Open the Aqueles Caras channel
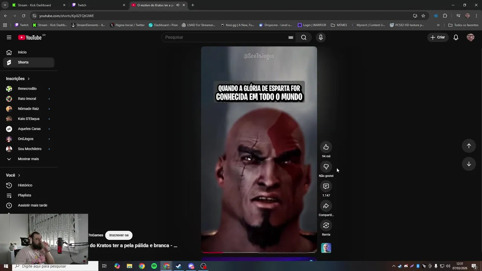The width and height of the screenshot is (482, 271). coord(28,129)
